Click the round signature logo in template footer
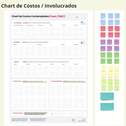 point(73,120)
